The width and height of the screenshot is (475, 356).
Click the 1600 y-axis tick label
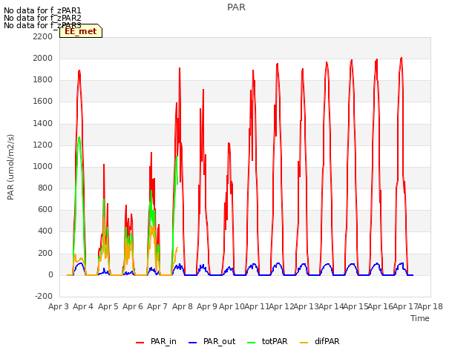[x=43, y=102]
